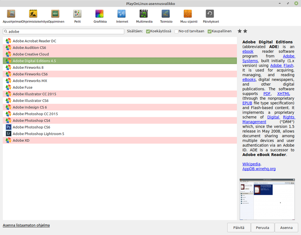Click the Päivitä refresh button

tap(239, 228)
